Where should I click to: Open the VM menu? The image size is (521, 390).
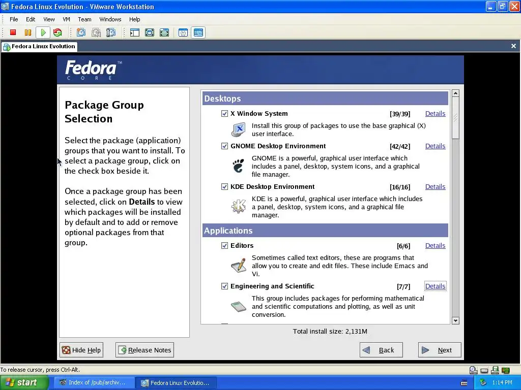(x=67, y=19)
